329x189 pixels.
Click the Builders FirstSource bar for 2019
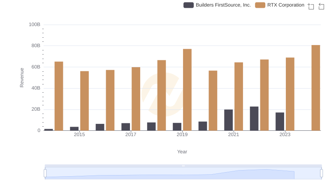click(x=177, y=127)
